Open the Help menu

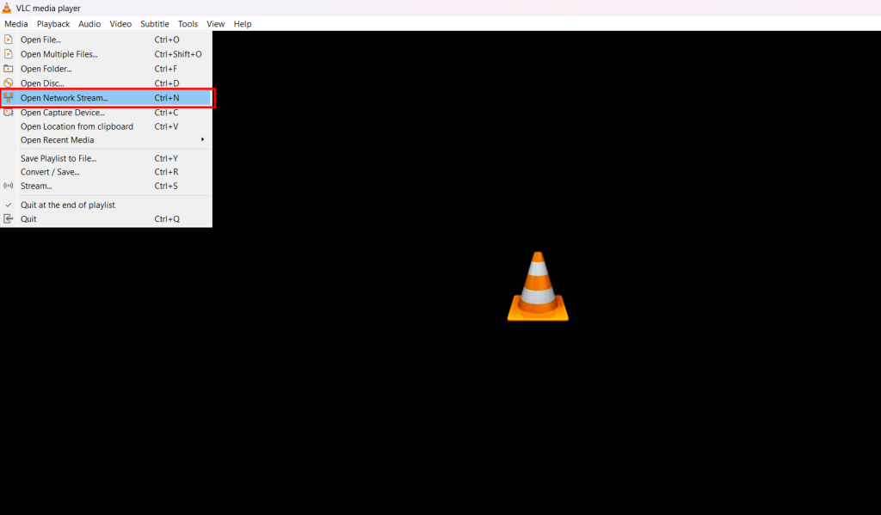coord(243,24)
